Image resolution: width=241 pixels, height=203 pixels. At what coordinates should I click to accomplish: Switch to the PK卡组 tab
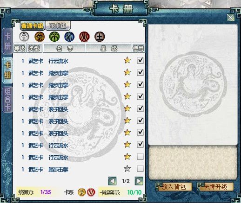pyautogui.click(x=58, y=25)
